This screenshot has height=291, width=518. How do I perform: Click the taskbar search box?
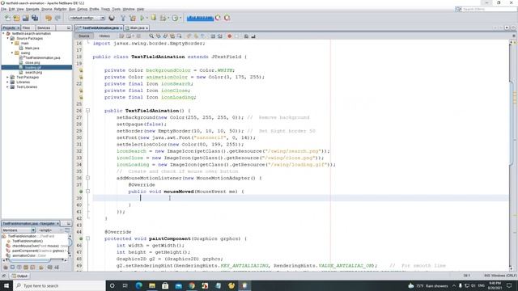click(59, 285)
